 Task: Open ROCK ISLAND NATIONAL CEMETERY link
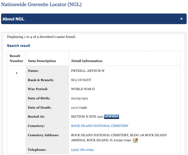coord(100,126)
